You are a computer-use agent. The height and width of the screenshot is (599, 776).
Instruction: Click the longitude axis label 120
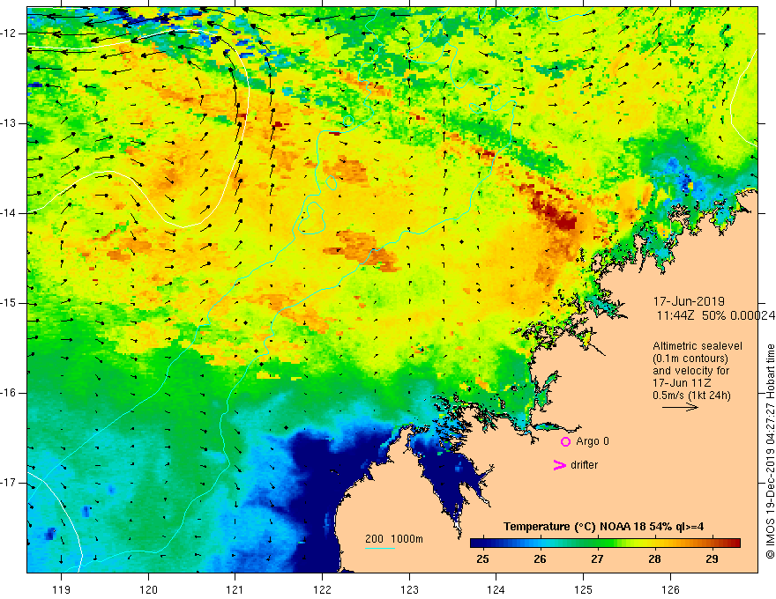[x=148, y=589]
